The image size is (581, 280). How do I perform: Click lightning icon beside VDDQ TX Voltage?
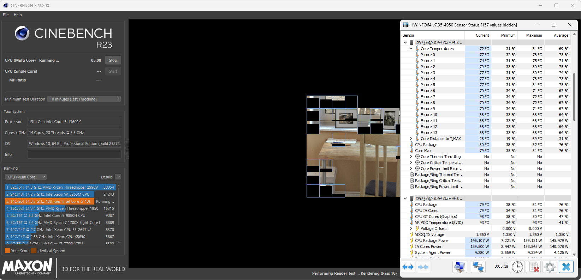(411, 235)
